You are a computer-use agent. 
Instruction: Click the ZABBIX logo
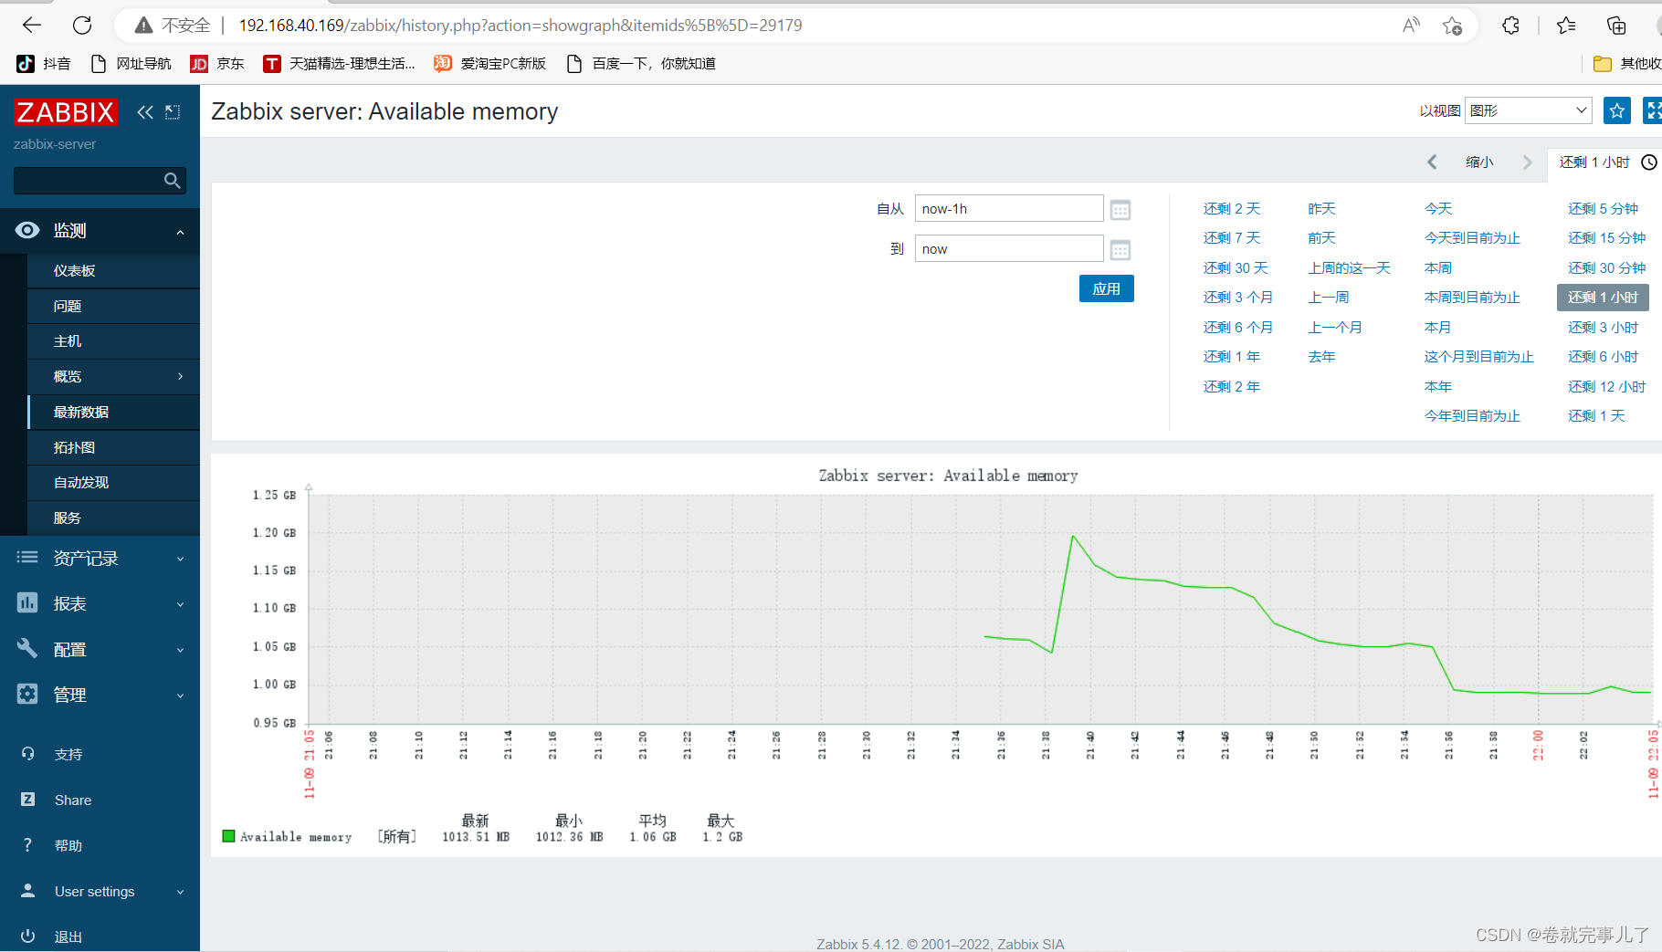(x=66, y=112)
